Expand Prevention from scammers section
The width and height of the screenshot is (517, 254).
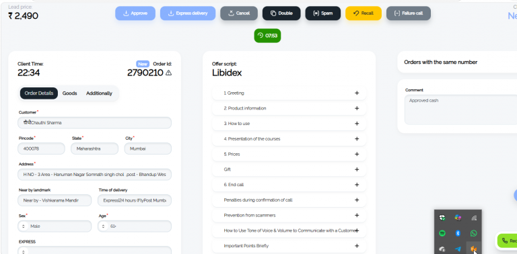coord(289,216)
